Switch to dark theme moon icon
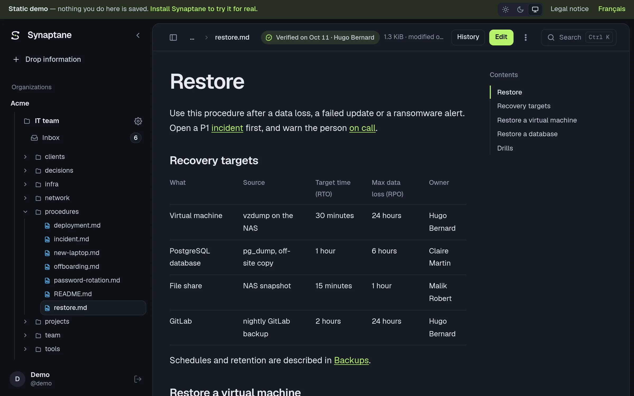The width and height of the screenshot is (634, 396). tap(520, 10)
